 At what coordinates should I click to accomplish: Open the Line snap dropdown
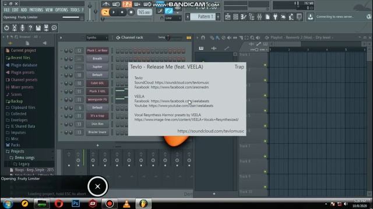coord(173,18)
